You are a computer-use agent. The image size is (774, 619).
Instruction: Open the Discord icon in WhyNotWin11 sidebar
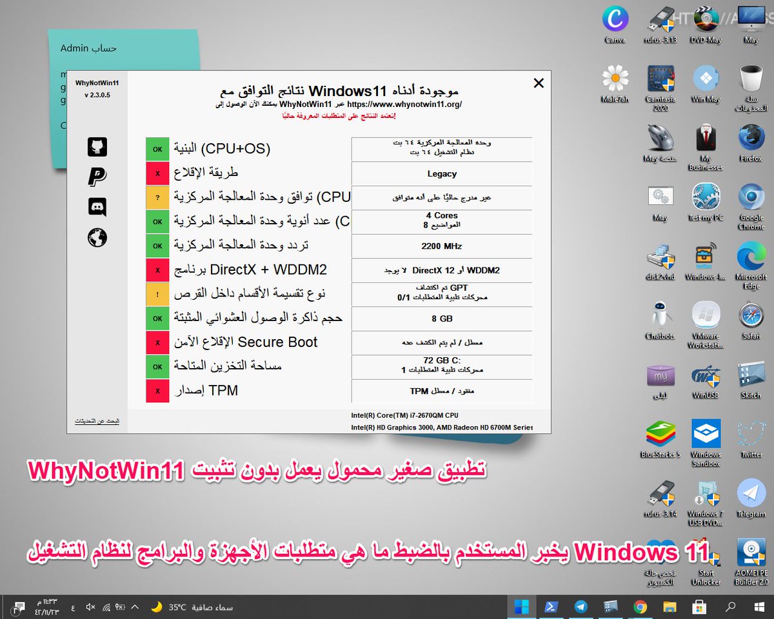point(97,208)
